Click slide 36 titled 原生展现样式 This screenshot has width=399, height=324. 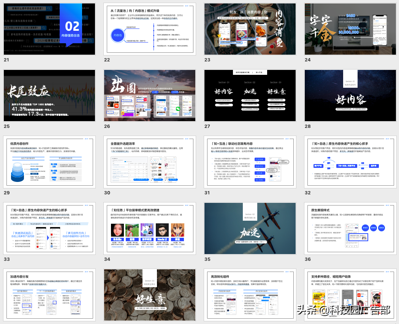350,228
